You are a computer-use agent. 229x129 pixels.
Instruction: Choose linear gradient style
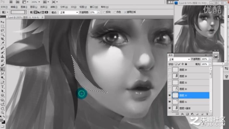pos(32,12)
